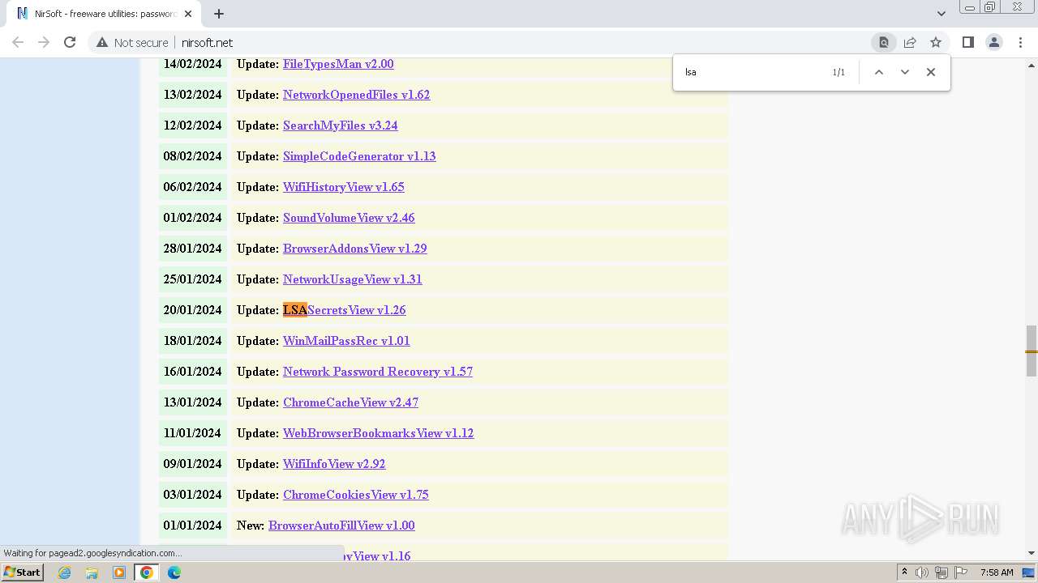Go to previous find result
1038x583 pixels.
click(x=878, y=72)
